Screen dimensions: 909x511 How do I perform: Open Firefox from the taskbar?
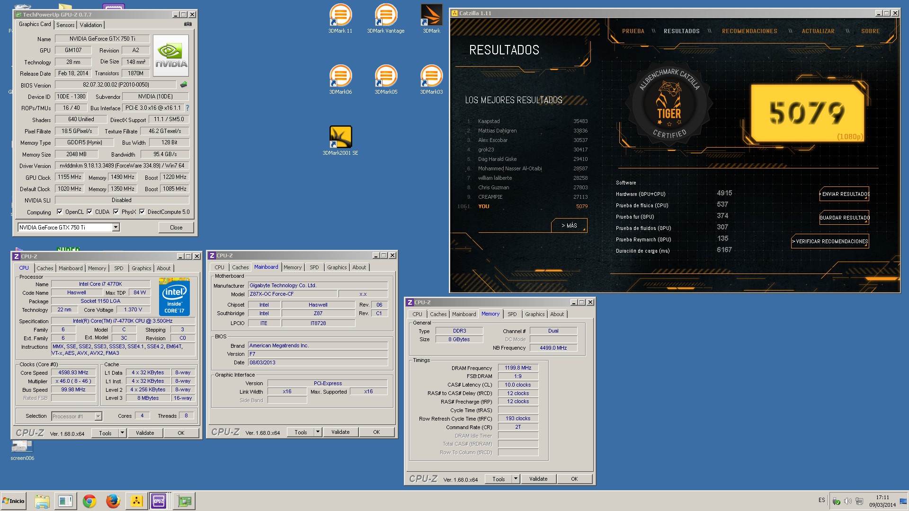tap(113, 501)
